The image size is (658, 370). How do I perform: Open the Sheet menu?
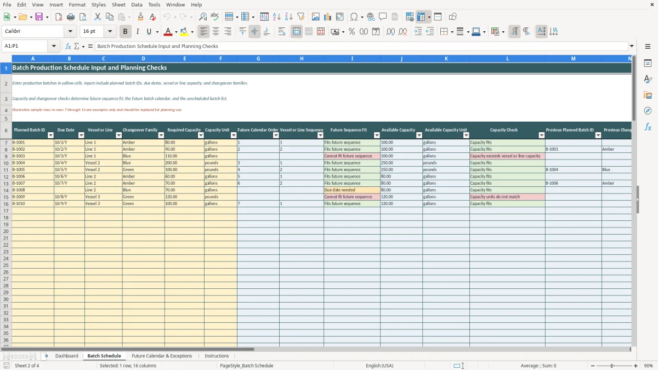pos(118,4)
